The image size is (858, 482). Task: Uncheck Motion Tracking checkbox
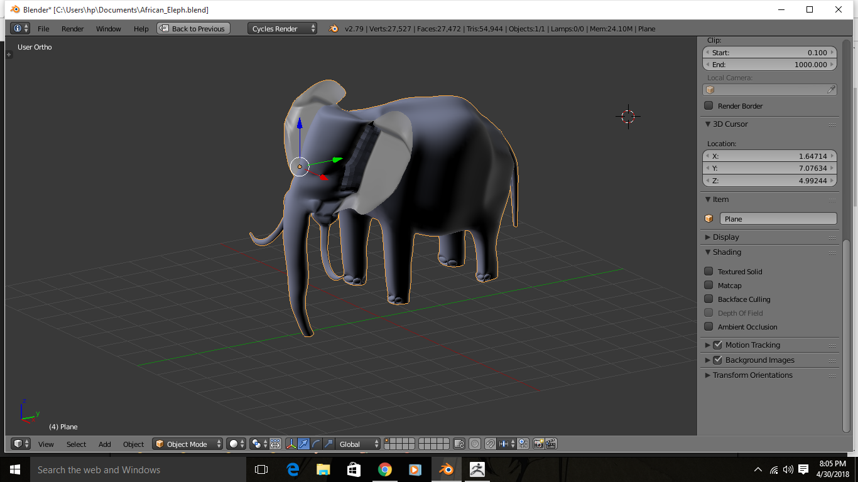[x=718, y=345]
